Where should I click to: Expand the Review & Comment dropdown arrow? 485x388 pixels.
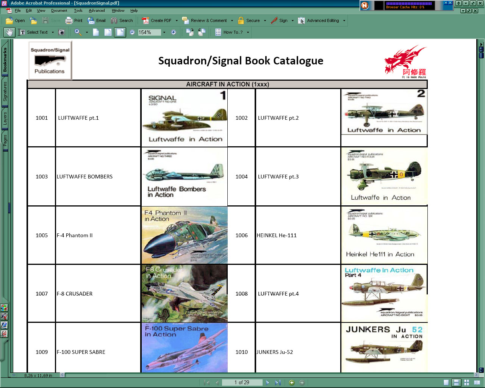tap(232, 21)
